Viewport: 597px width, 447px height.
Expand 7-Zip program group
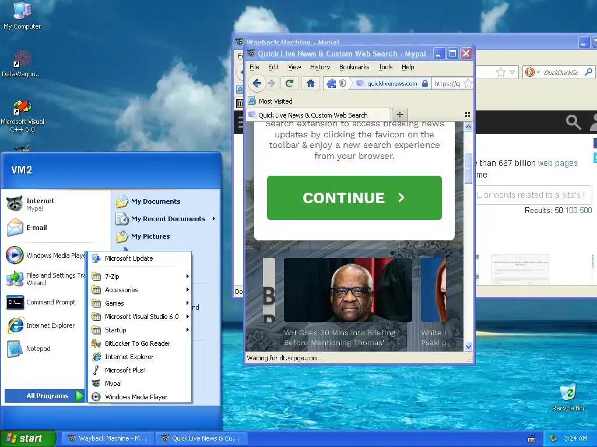(140, 276)
